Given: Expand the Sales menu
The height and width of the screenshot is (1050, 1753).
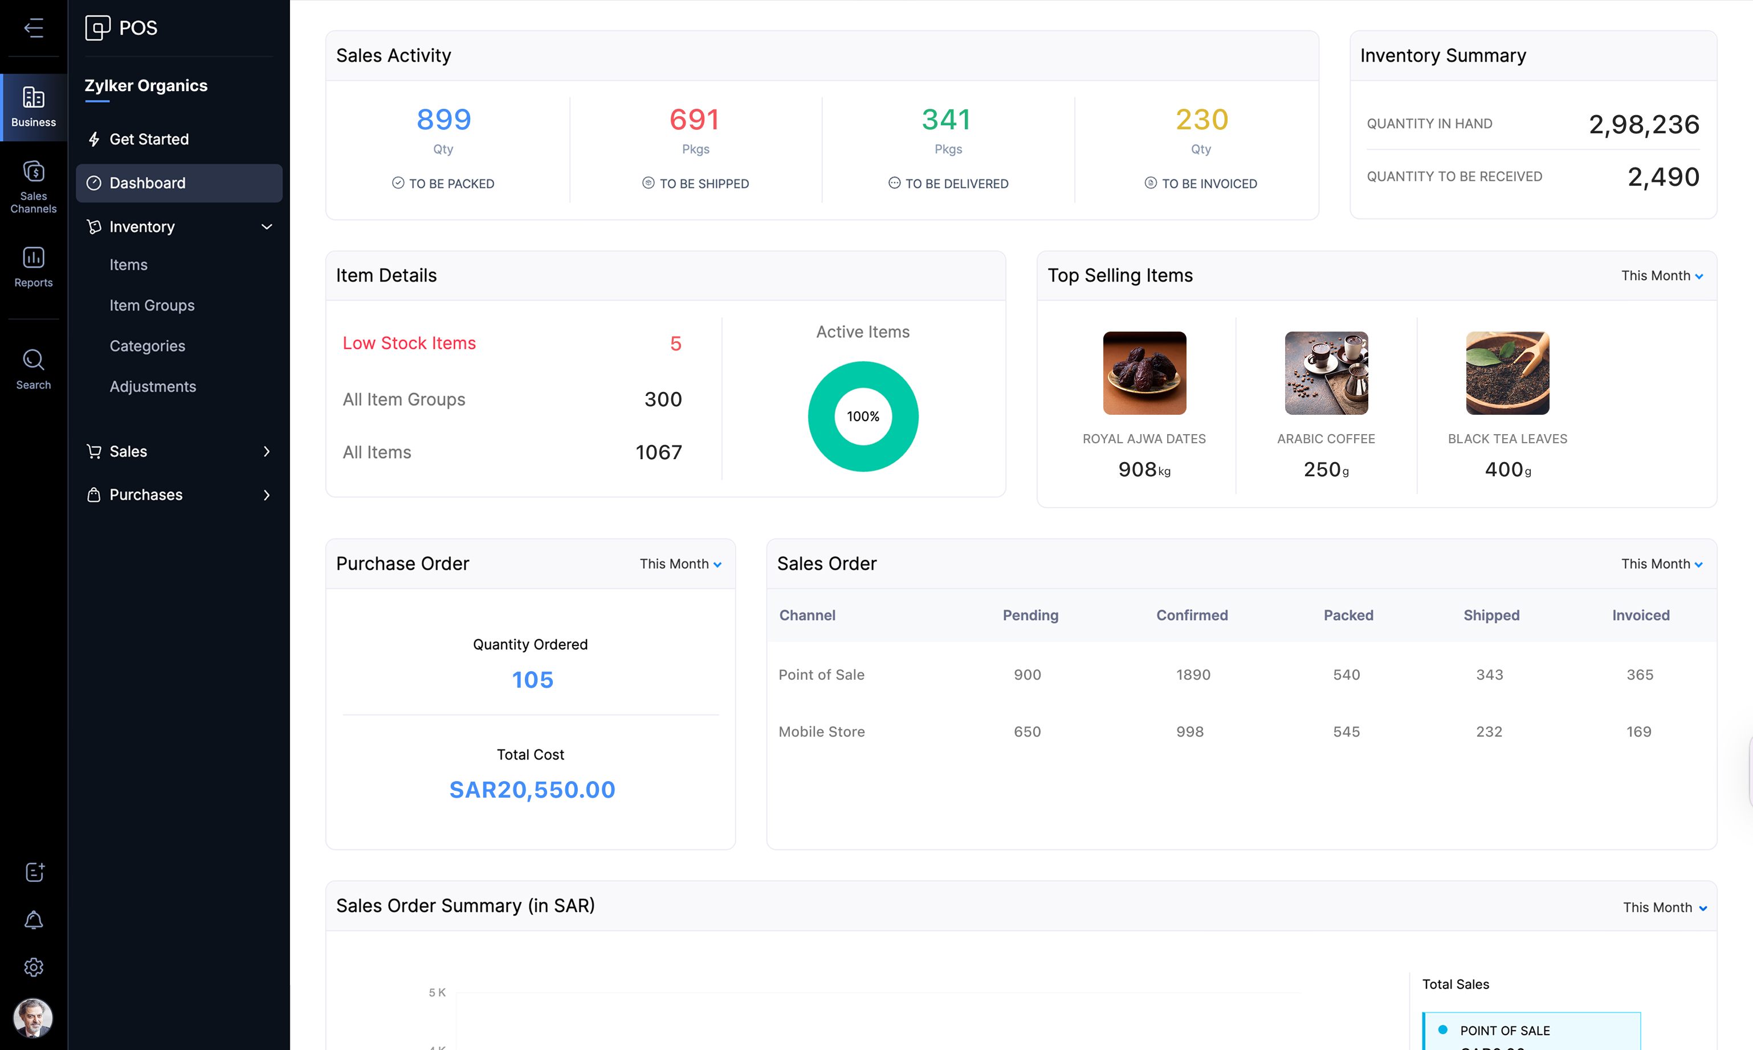Looking at the screenshot, I should point(267,451).
